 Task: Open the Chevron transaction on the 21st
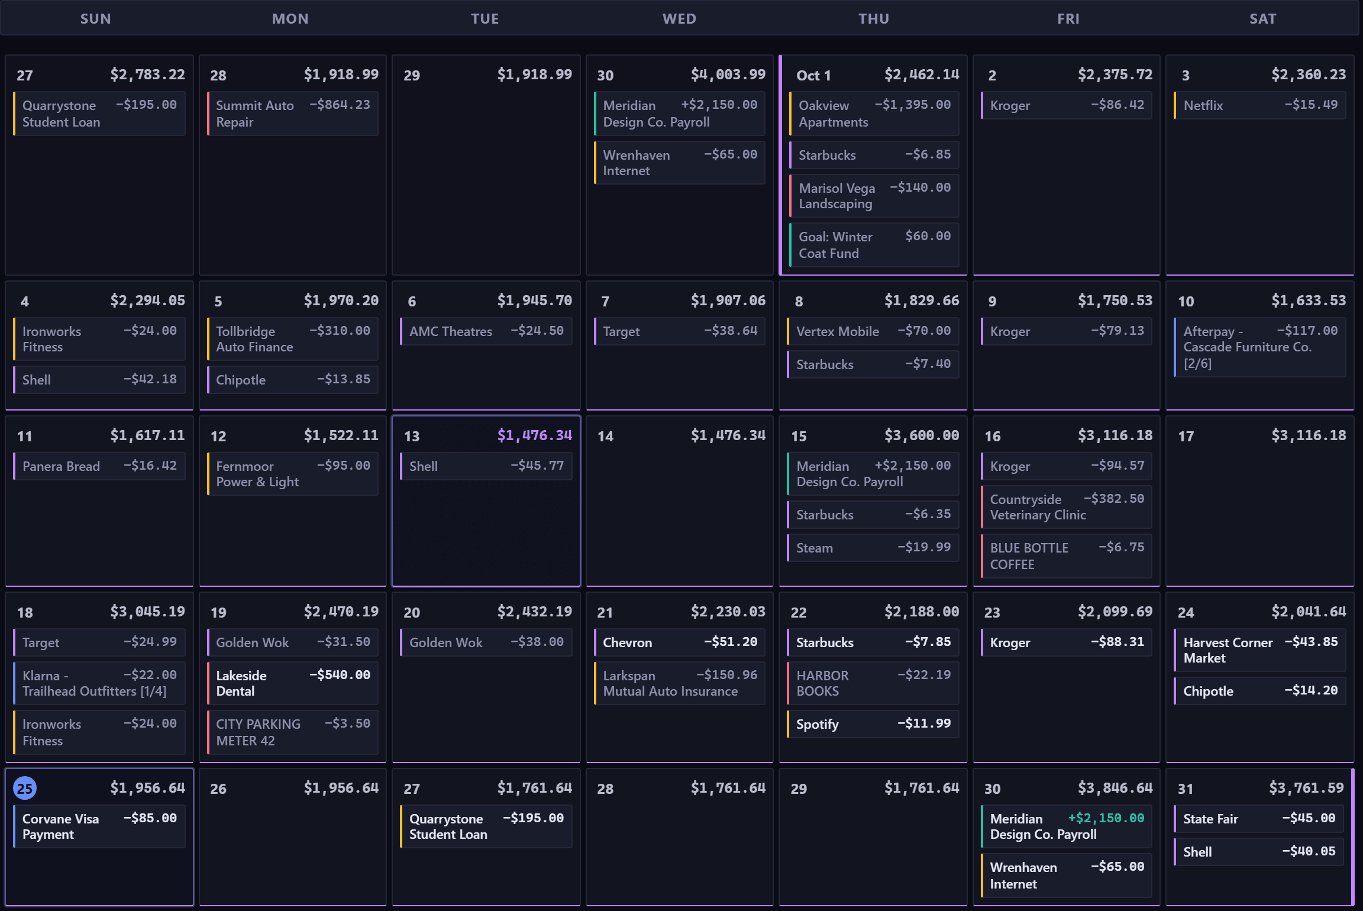coord(680,642)
